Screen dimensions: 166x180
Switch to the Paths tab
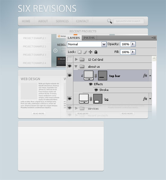[89, 38]
